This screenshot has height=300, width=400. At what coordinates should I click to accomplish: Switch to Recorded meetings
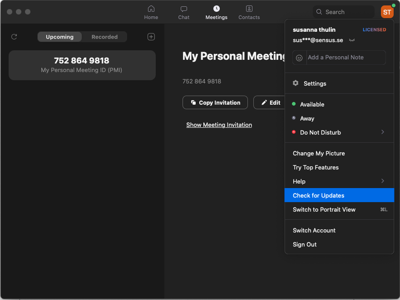click(104, 37)
